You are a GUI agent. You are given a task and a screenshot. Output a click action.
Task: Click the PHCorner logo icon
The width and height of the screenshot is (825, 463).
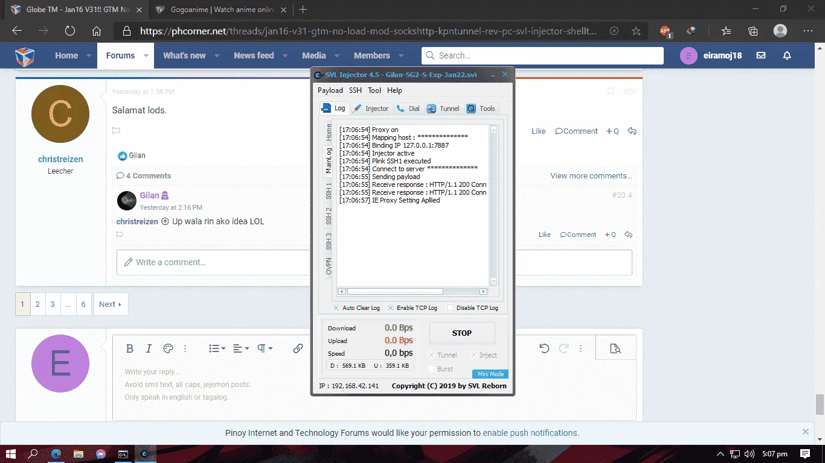[25, 56]
